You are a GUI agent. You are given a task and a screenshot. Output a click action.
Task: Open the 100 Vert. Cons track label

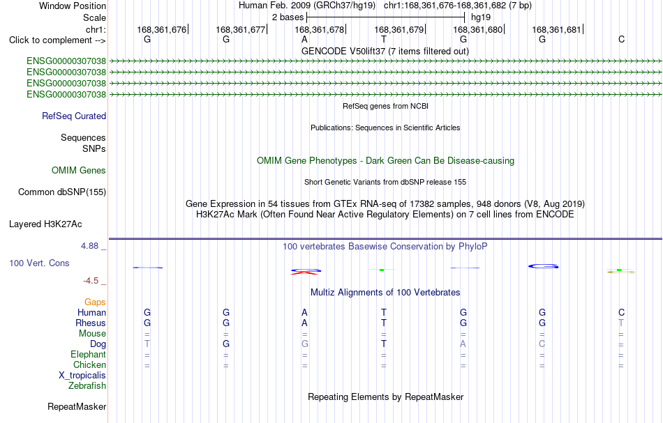(x=39, y=263)
